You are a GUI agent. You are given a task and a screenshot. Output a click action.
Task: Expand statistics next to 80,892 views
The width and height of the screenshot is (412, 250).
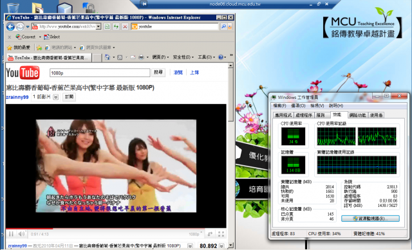click(221, 246)
